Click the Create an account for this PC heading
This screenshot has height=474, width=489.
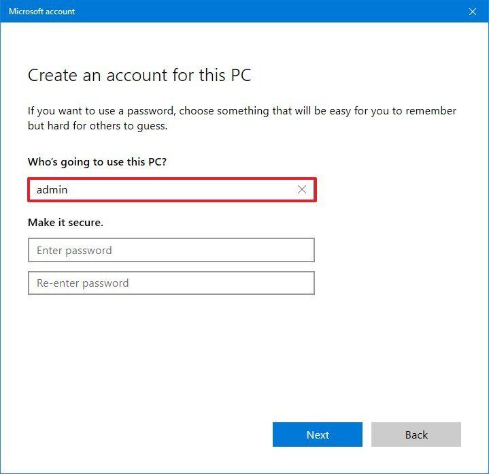[139, 75]
